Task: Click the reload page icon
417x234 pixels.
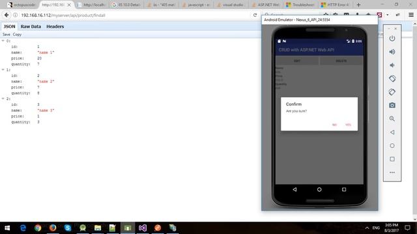Action: point(255,15)
